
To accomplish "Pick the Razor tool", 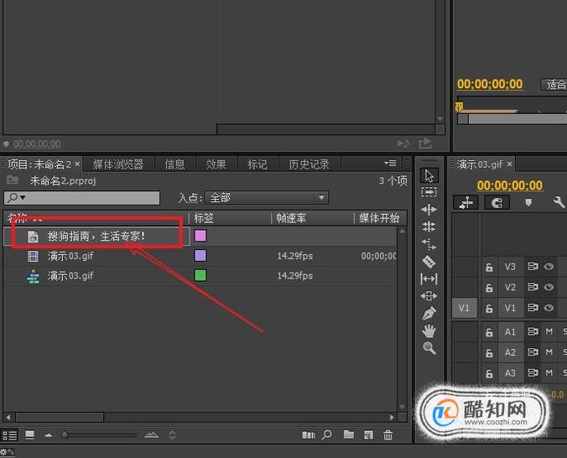I will coord(429,262).
